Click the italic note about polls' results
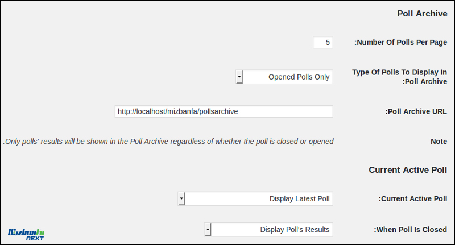Image resolution: width=455 pixels, height=245 pixels. (x=168, y=141)
